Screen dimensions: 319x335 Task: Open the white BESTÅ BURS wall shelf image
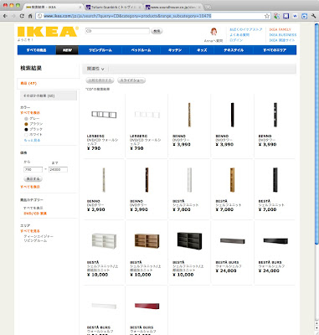click(x=104, y=306)
